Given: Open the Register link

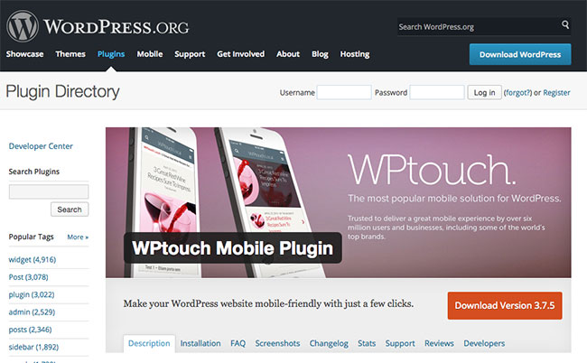Looking at the screenshot, I should (x=556, y=92).
